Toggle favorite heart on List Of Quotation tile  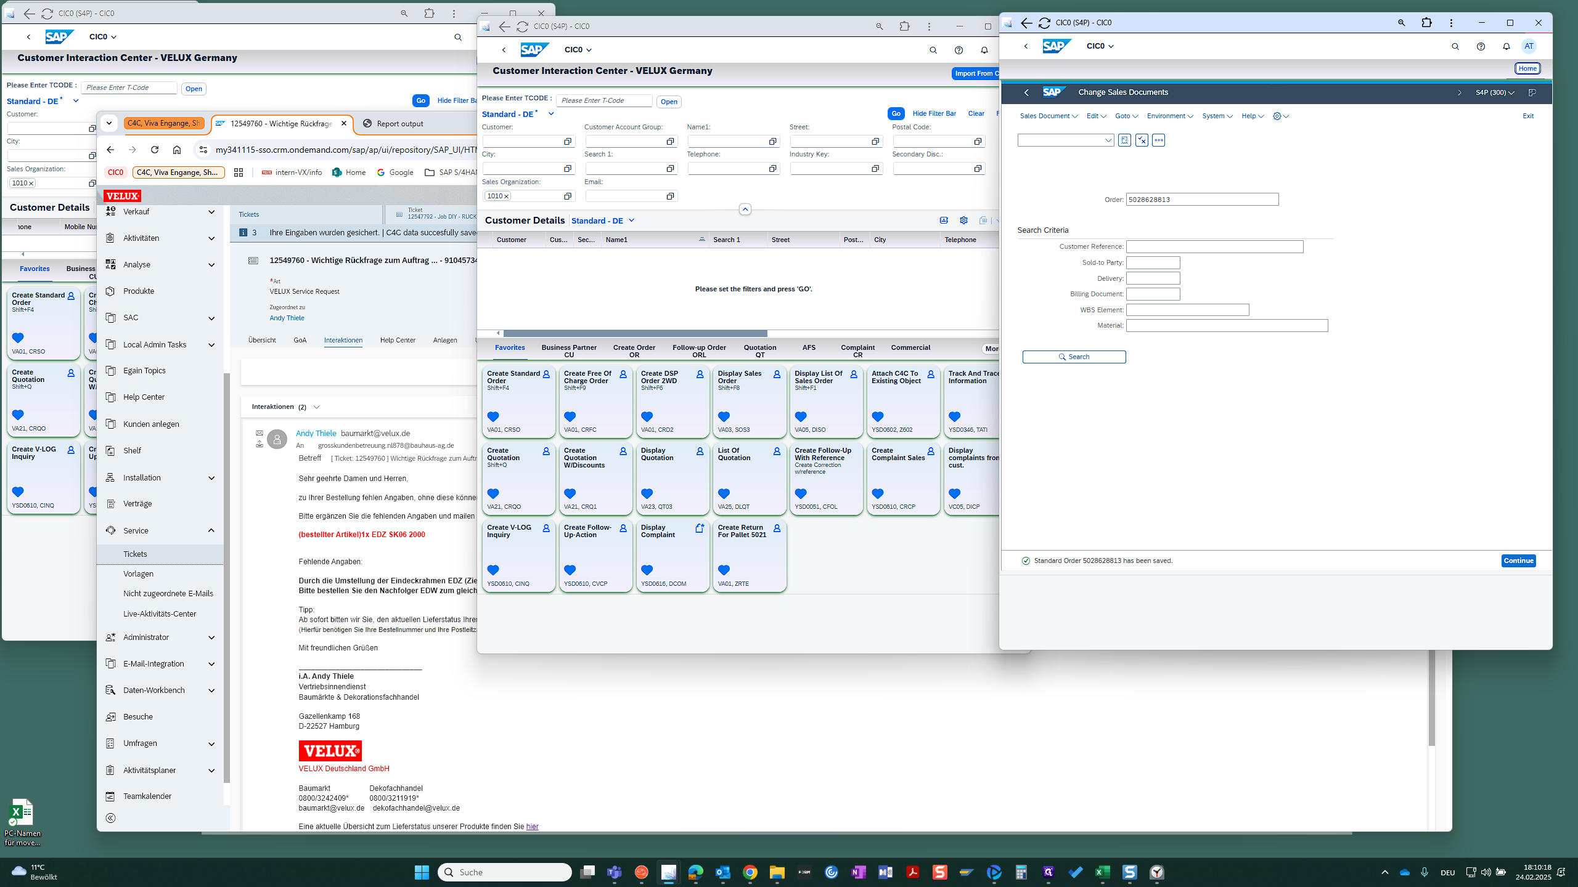[x=724, y=493]
